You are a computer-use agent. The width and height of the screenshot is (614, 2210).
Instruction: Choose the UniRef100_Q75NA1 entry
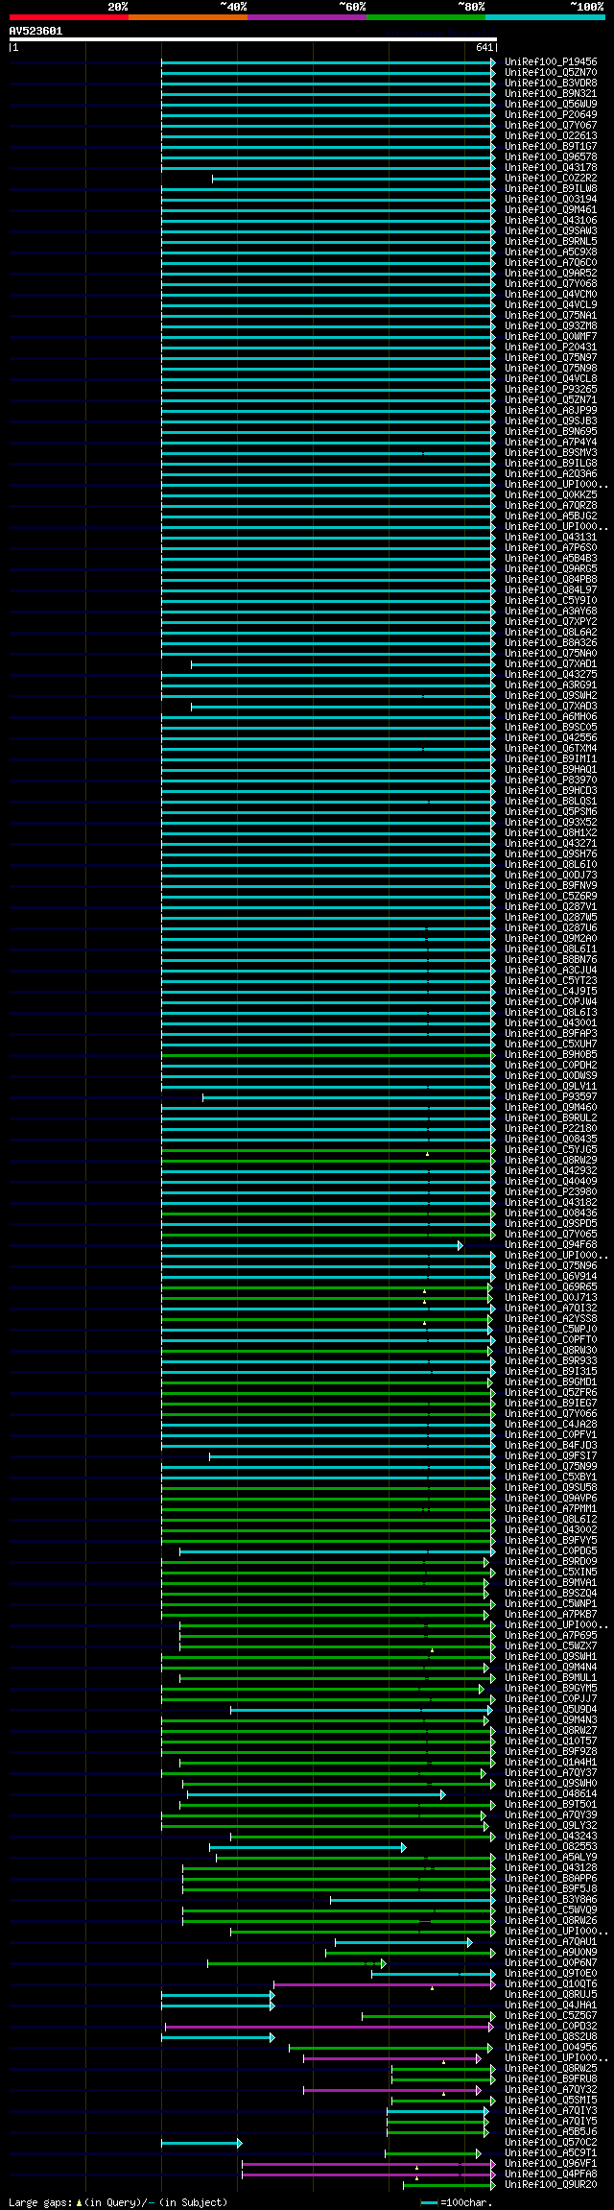(551, 315)
